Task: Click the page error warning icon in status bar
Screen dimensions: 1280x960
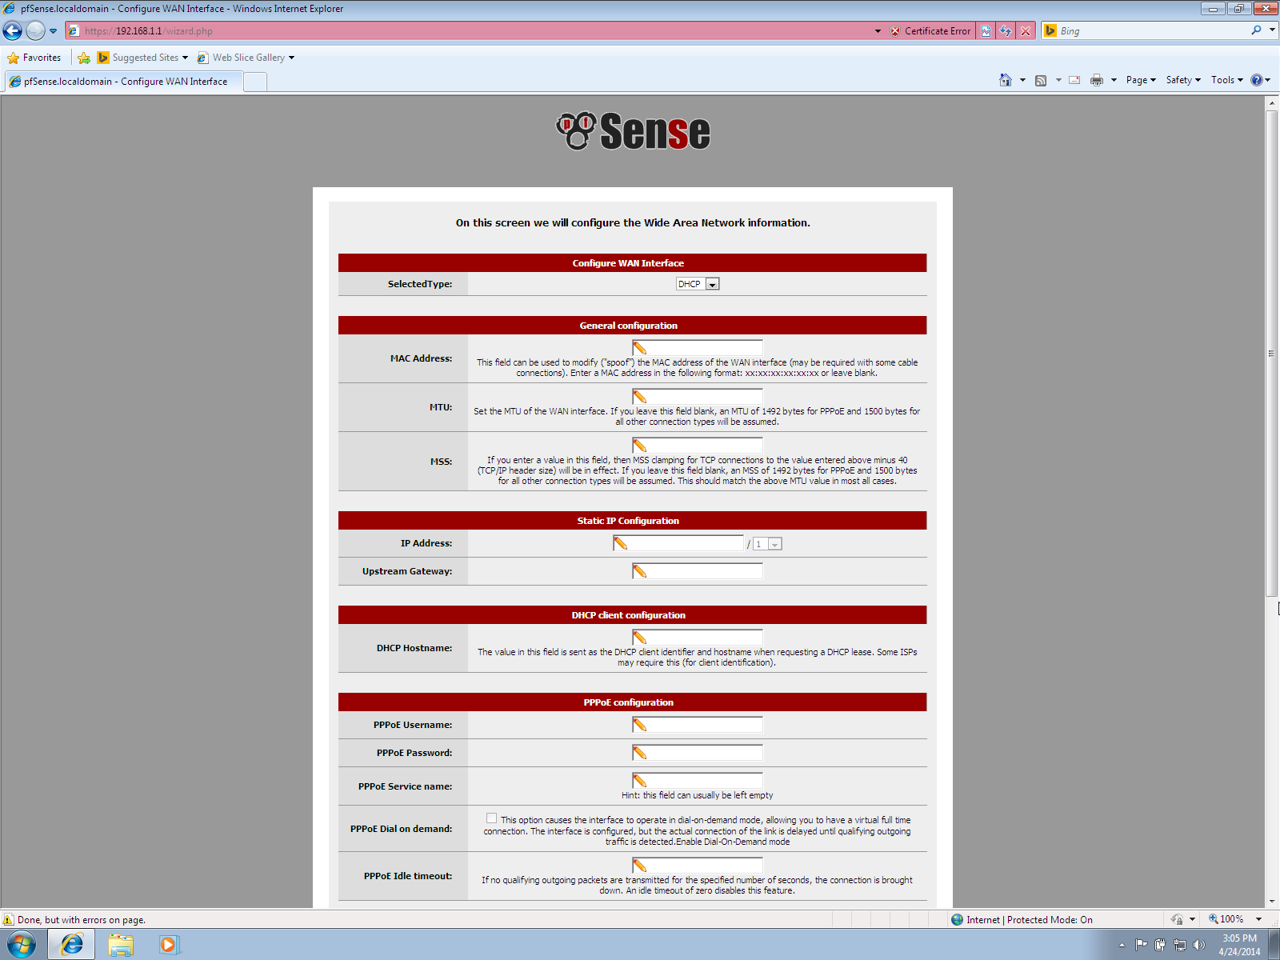Action: click(9, 920)
